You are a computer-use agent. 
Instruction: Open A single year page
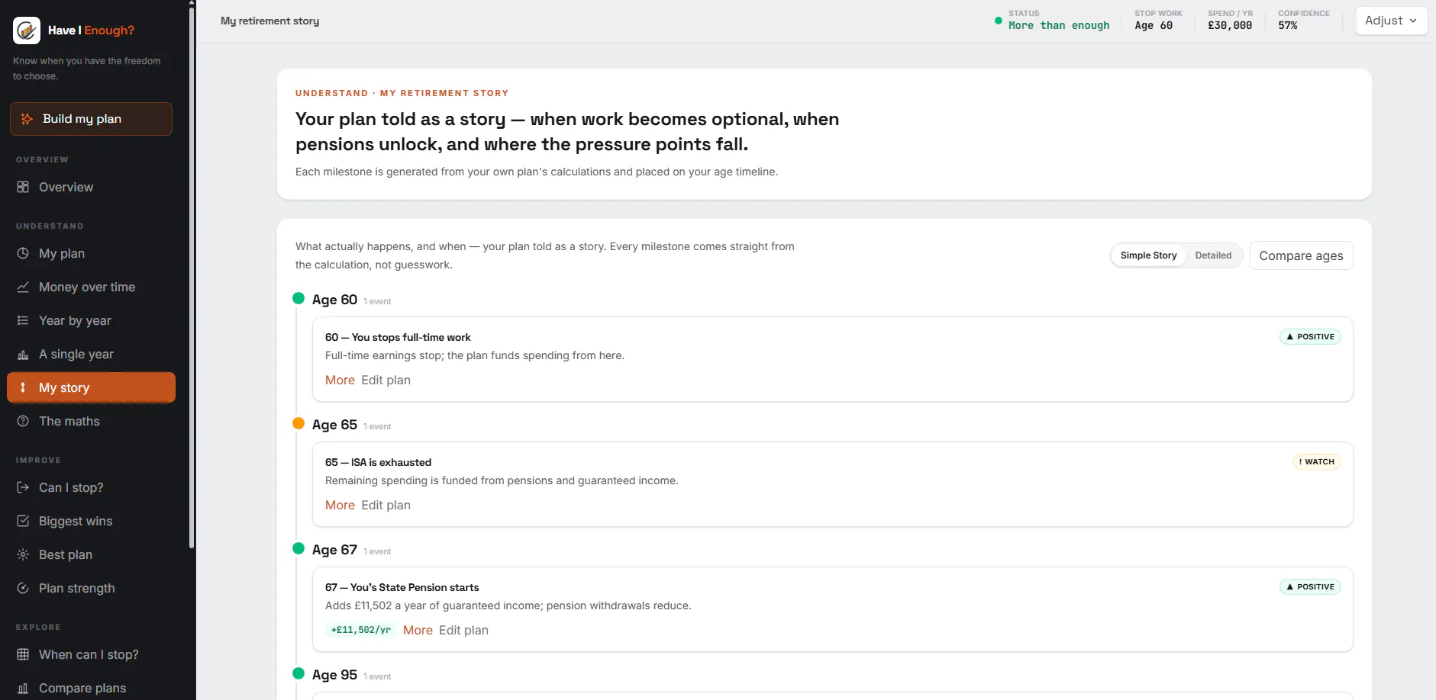click(x=91, y=354)
